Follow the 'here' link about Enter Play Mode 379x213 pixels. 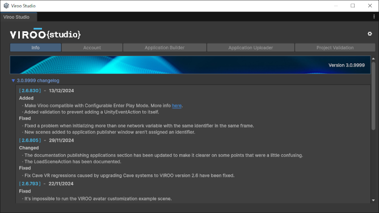[x=176, y=105]
